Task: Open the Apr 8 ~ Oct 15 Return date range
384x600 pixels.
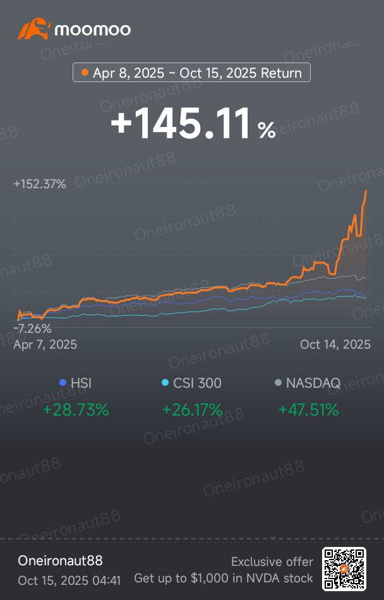Action: coord(192,73)
